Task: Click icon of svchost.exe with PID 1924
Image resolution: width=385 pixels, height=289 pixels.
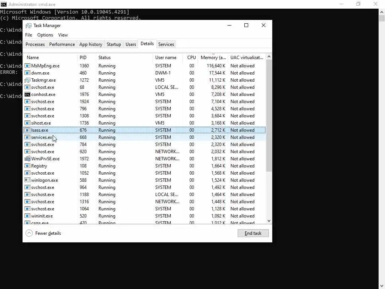Action: (27, 102)
